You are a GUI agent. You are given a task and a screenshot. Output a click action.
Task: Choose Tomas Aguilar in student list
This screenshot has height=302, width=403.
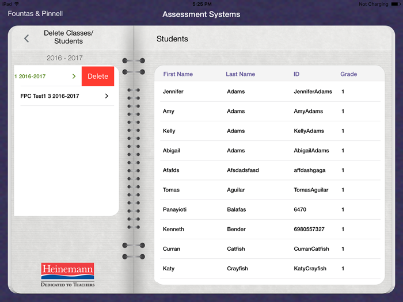pyautogui.click(x=268, y=190)
